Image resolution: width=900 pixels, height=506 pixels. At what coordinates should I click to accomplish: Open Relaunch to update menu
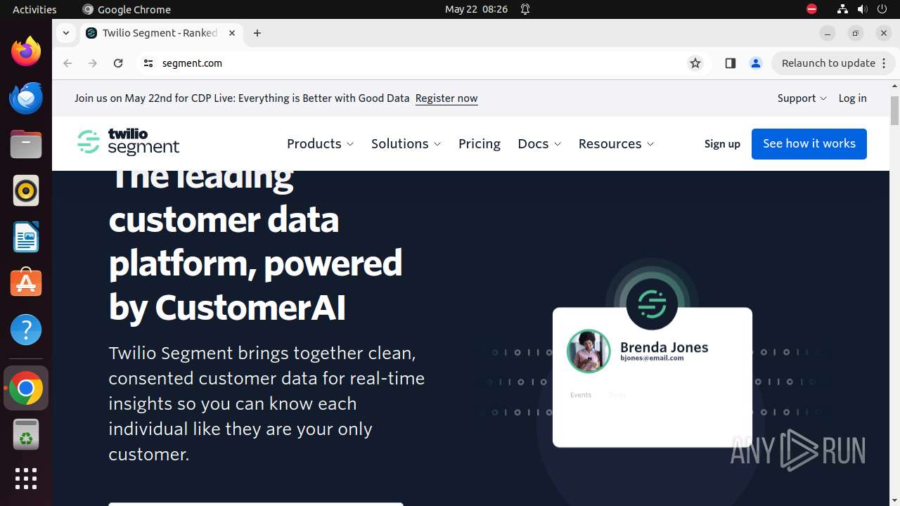tap(833, 63)
